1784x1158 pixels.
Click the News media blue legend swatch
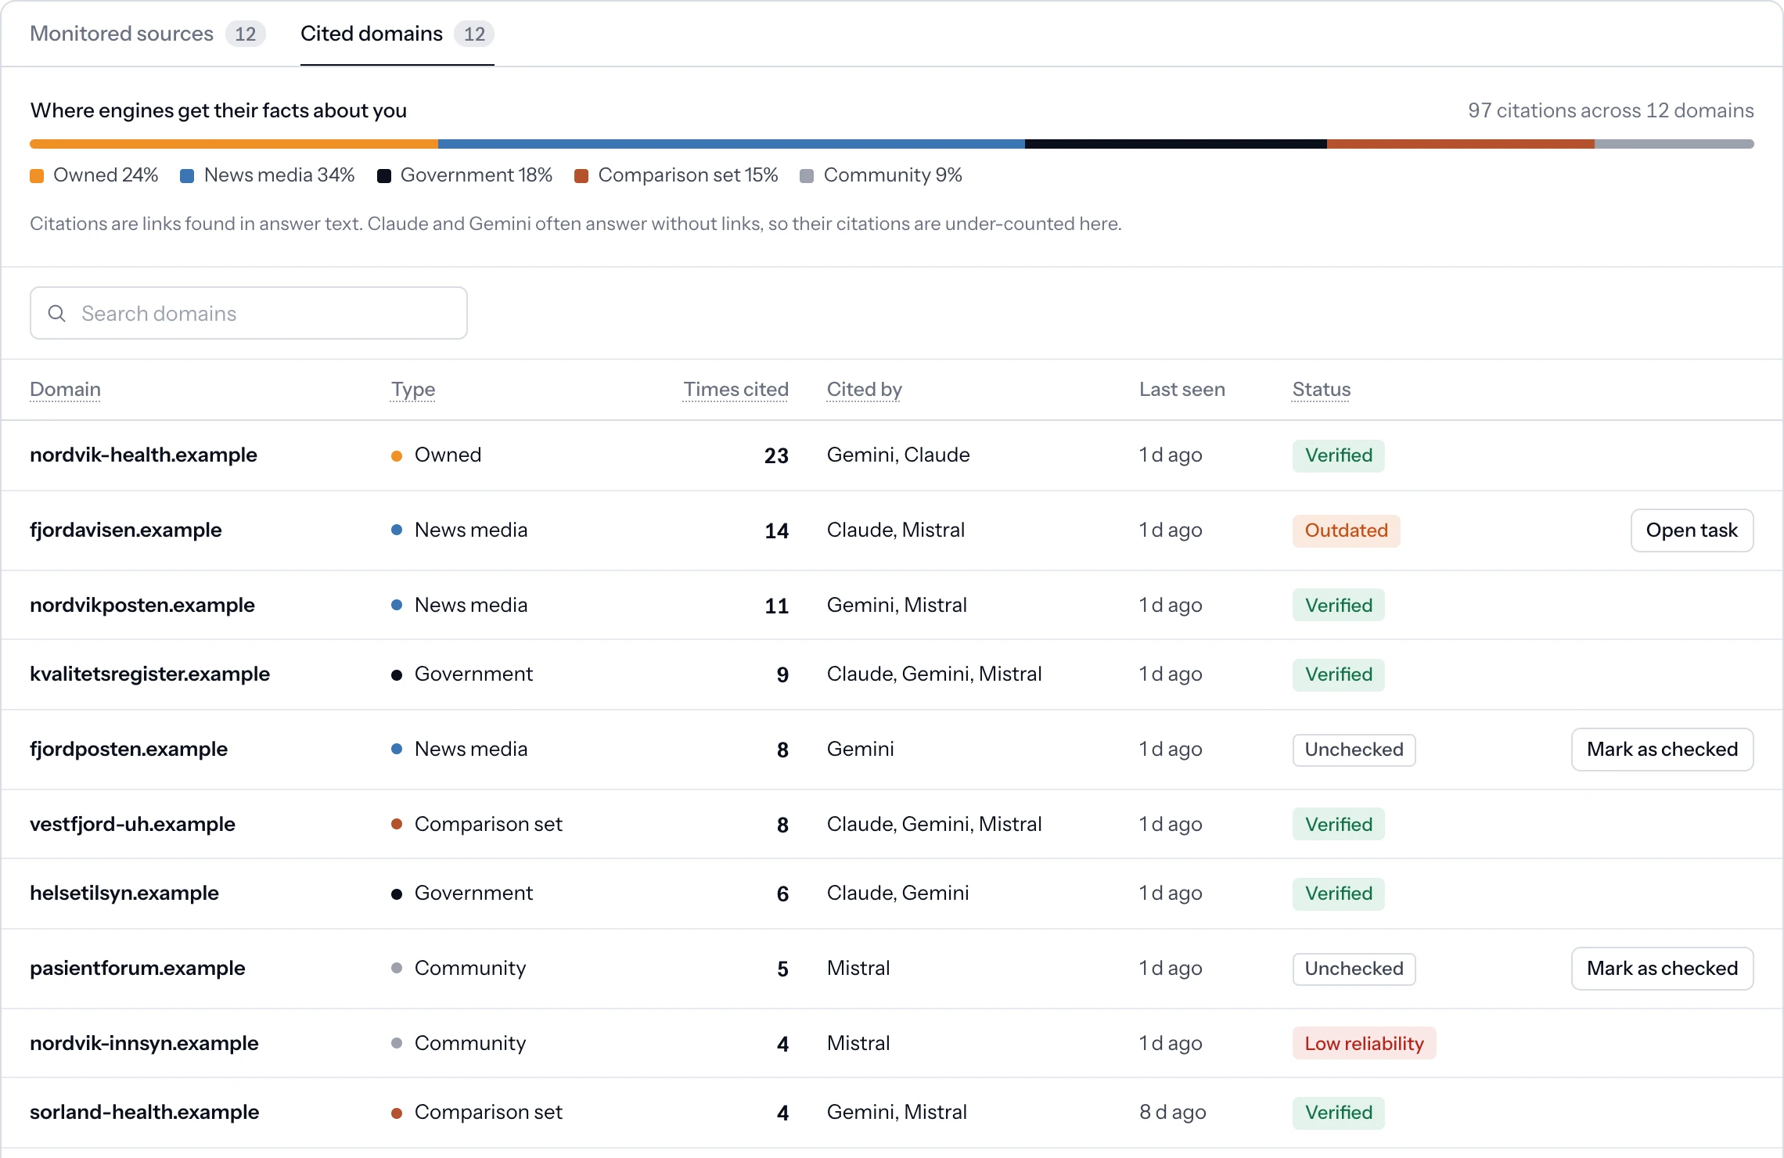coord(187,176)
